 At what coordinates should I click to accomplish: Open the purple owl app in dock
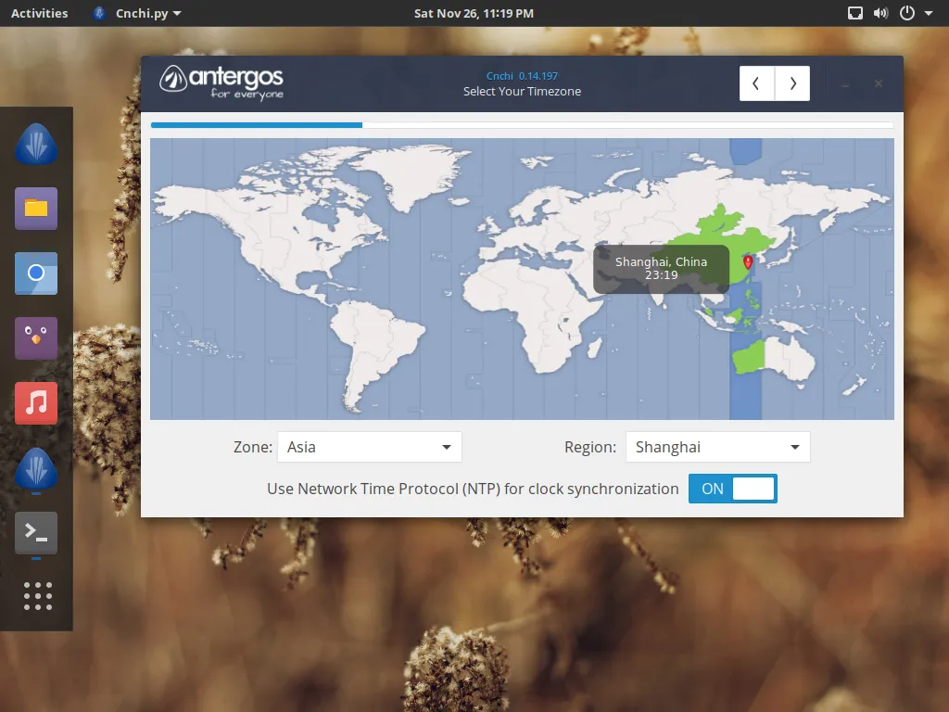click(x=36, y=337)
